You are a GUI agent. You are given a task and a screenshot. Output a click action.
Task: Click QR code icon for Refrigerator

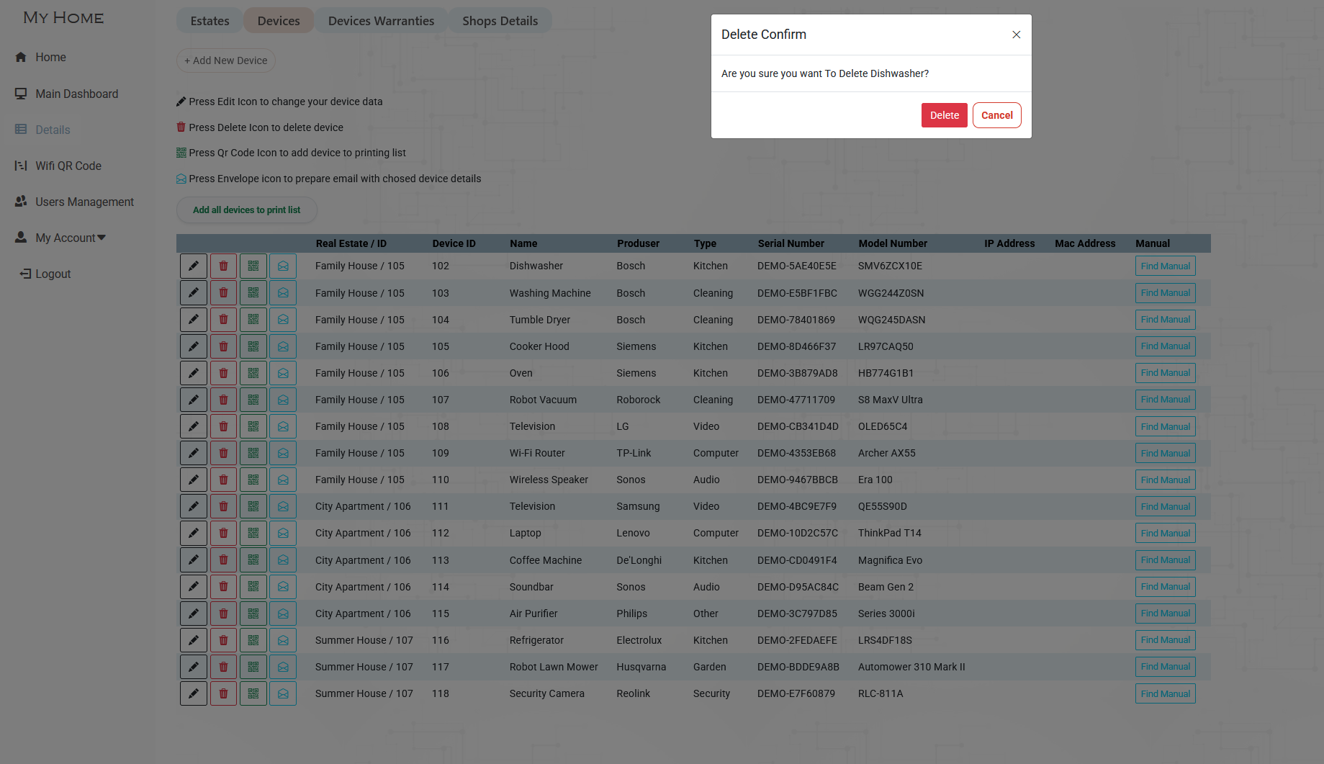253,640
